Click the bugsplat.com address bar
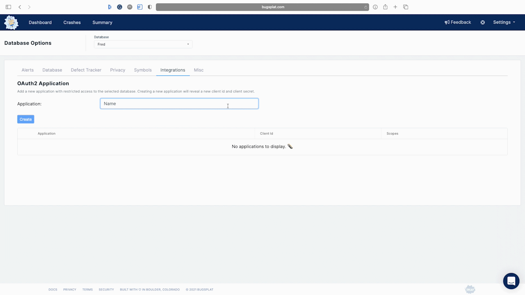The image size is (525, 295). pos(262,7)
